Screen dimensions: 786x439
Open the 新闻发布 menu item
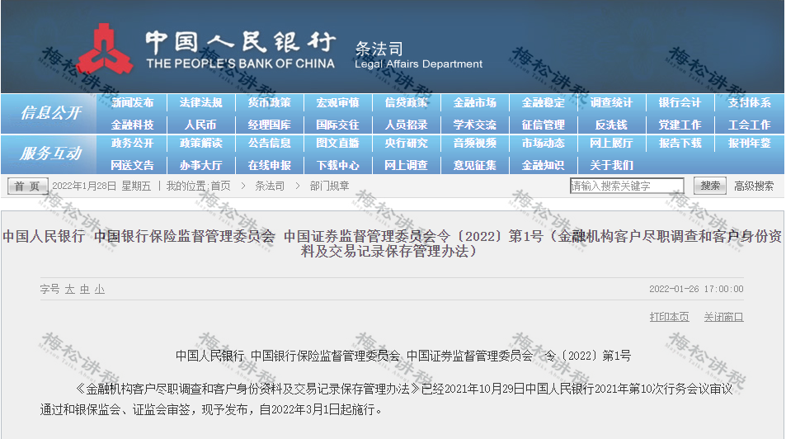(132, 103)
